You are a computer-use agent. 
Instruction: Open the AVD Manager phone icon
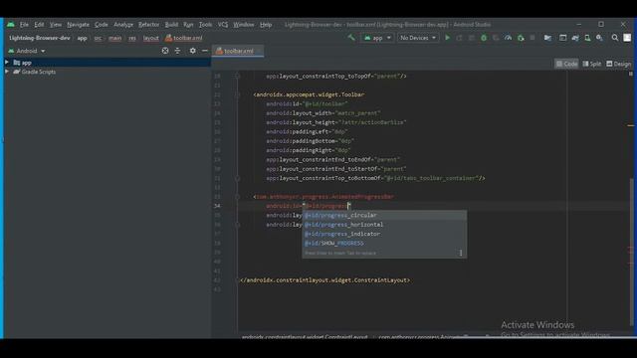pos(587,38)
